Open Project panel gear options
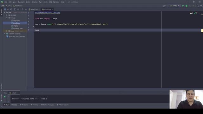This screenshot has height=114, width=203. pos(23,9)
